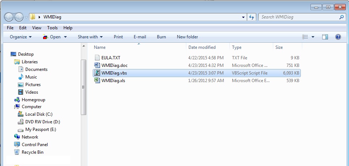Open the Videos library
The width and height of the screenshot is (349, 166).
coord(32,92)
